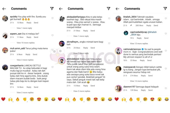Go back using the arrow in left Comments panel
The image size is (170, 113).
4,9
